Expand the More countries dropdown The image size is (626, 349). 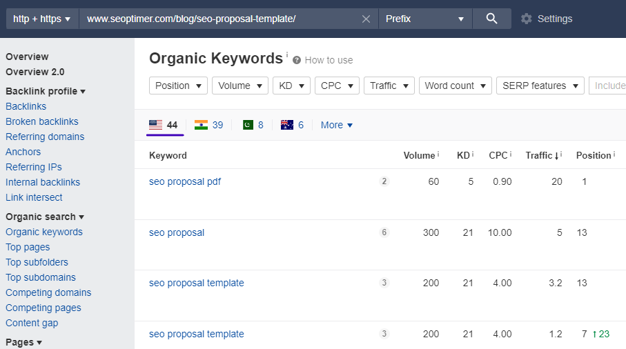coord(337,125)
